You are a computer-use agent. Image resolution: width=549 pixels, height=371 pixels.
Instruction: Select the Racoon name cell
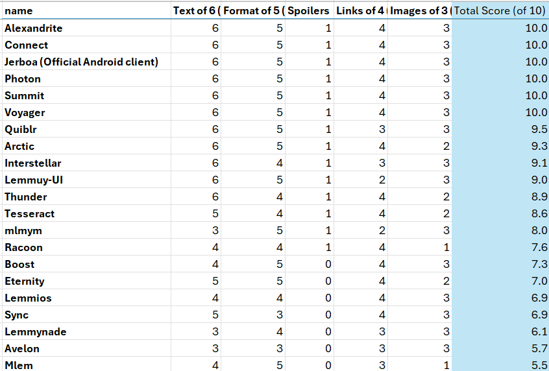[86, 247]
